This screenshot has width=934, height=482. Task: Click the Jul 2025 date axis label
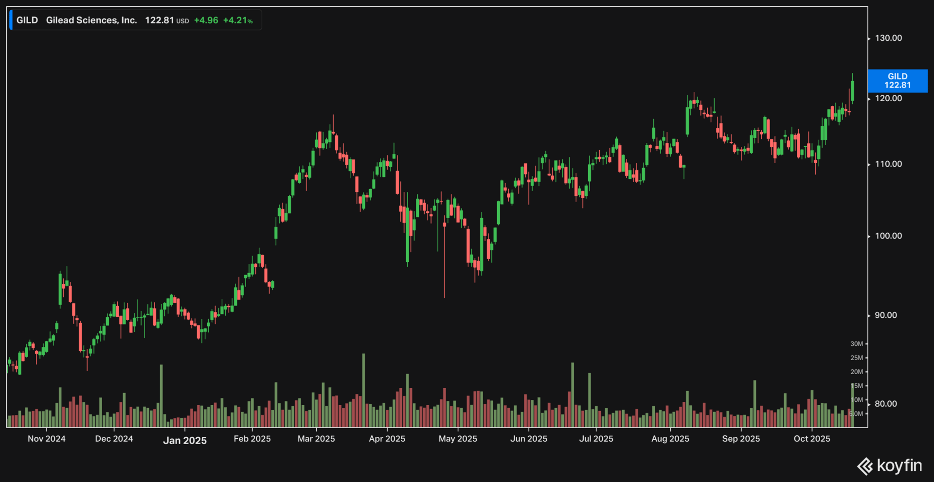[x=596, y=439]
